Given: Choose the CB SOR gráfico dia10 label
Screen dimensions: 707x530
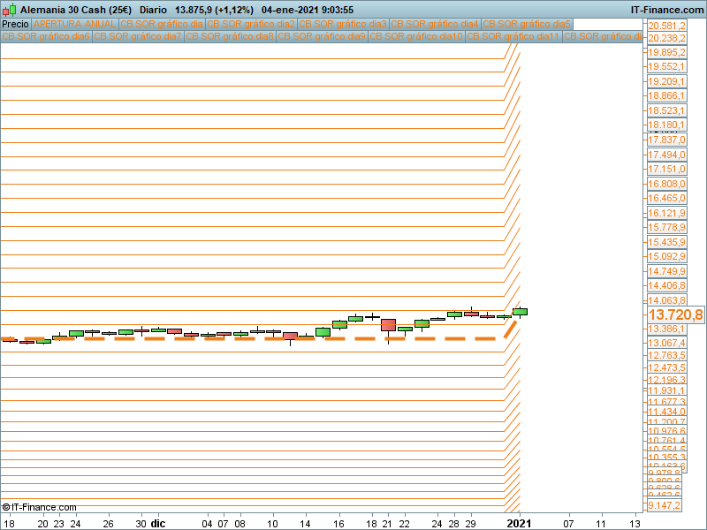Looking at the screenshot, I should click(416, 37).
